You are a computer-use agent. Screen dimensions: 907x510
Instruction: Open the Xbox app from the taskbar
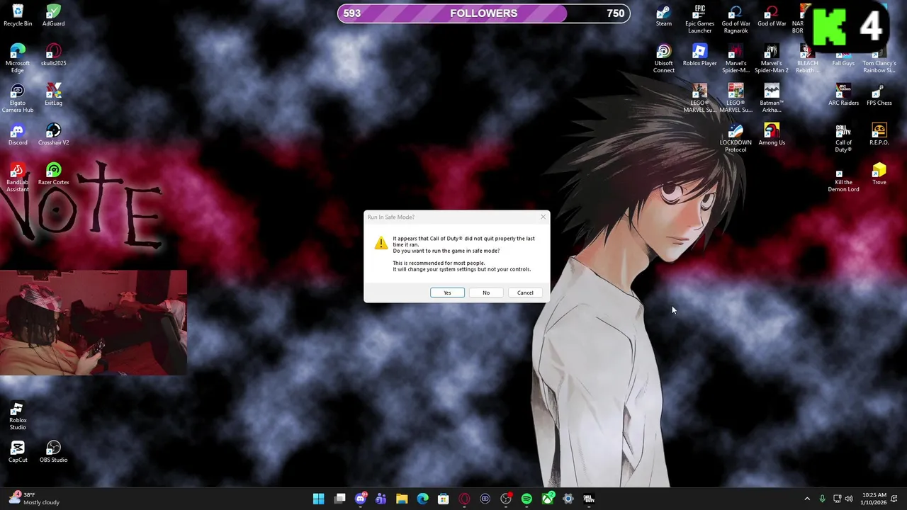(x=548, y=499)
